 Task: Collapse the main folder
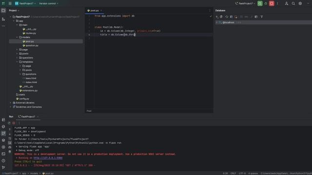click(x=17, y=25)
